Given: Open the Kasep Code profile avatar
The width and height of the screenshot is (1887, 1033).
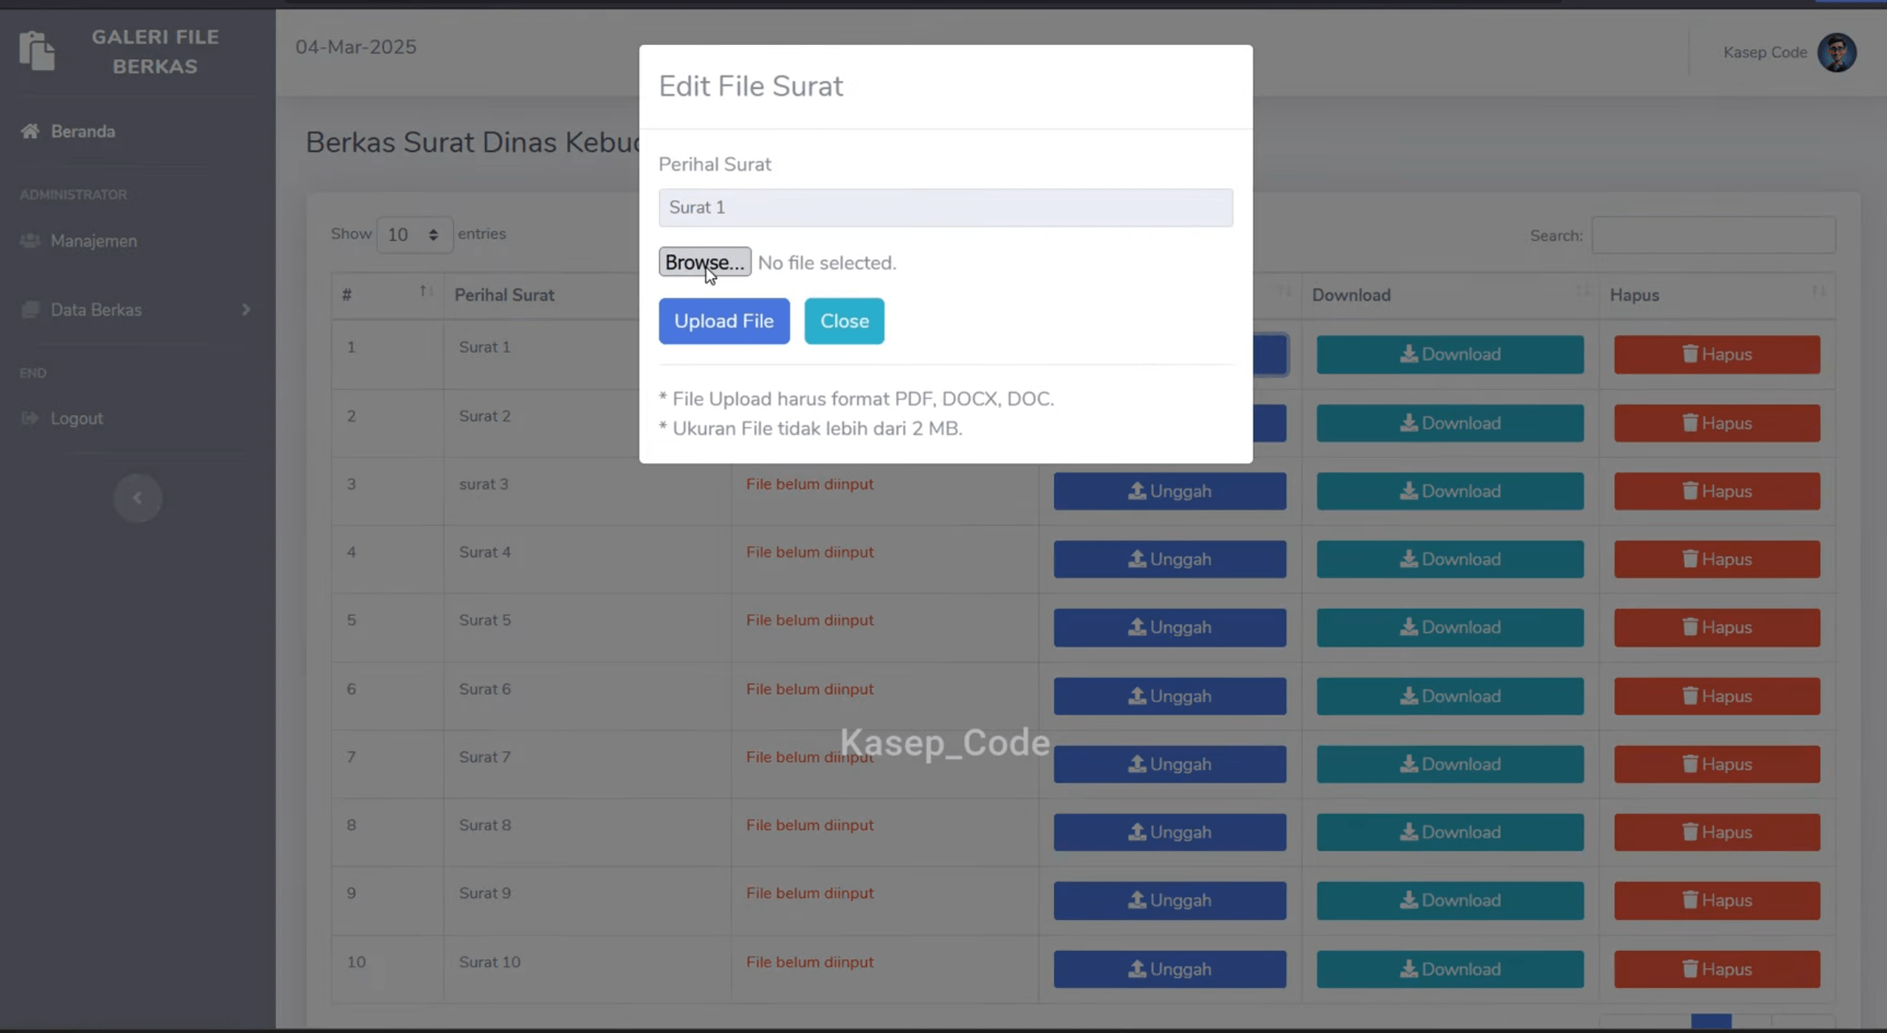Looking at the screenshot, I should click(x=1837, y=52).
